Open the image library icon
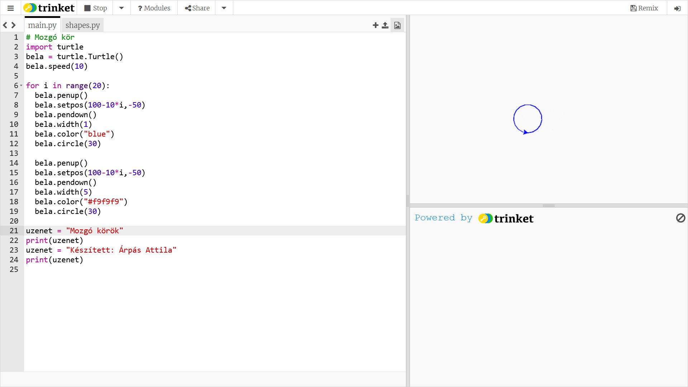The width and height of the screenshot is (688, 387). point(397,25)
